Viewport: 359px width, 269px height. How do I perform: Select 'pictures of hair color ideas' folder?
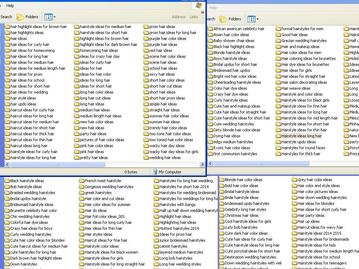99,139
